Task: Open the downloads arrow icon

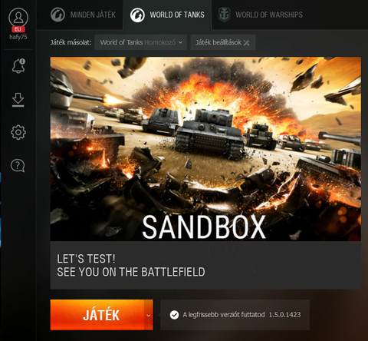Action: click(x=18, y=100)
